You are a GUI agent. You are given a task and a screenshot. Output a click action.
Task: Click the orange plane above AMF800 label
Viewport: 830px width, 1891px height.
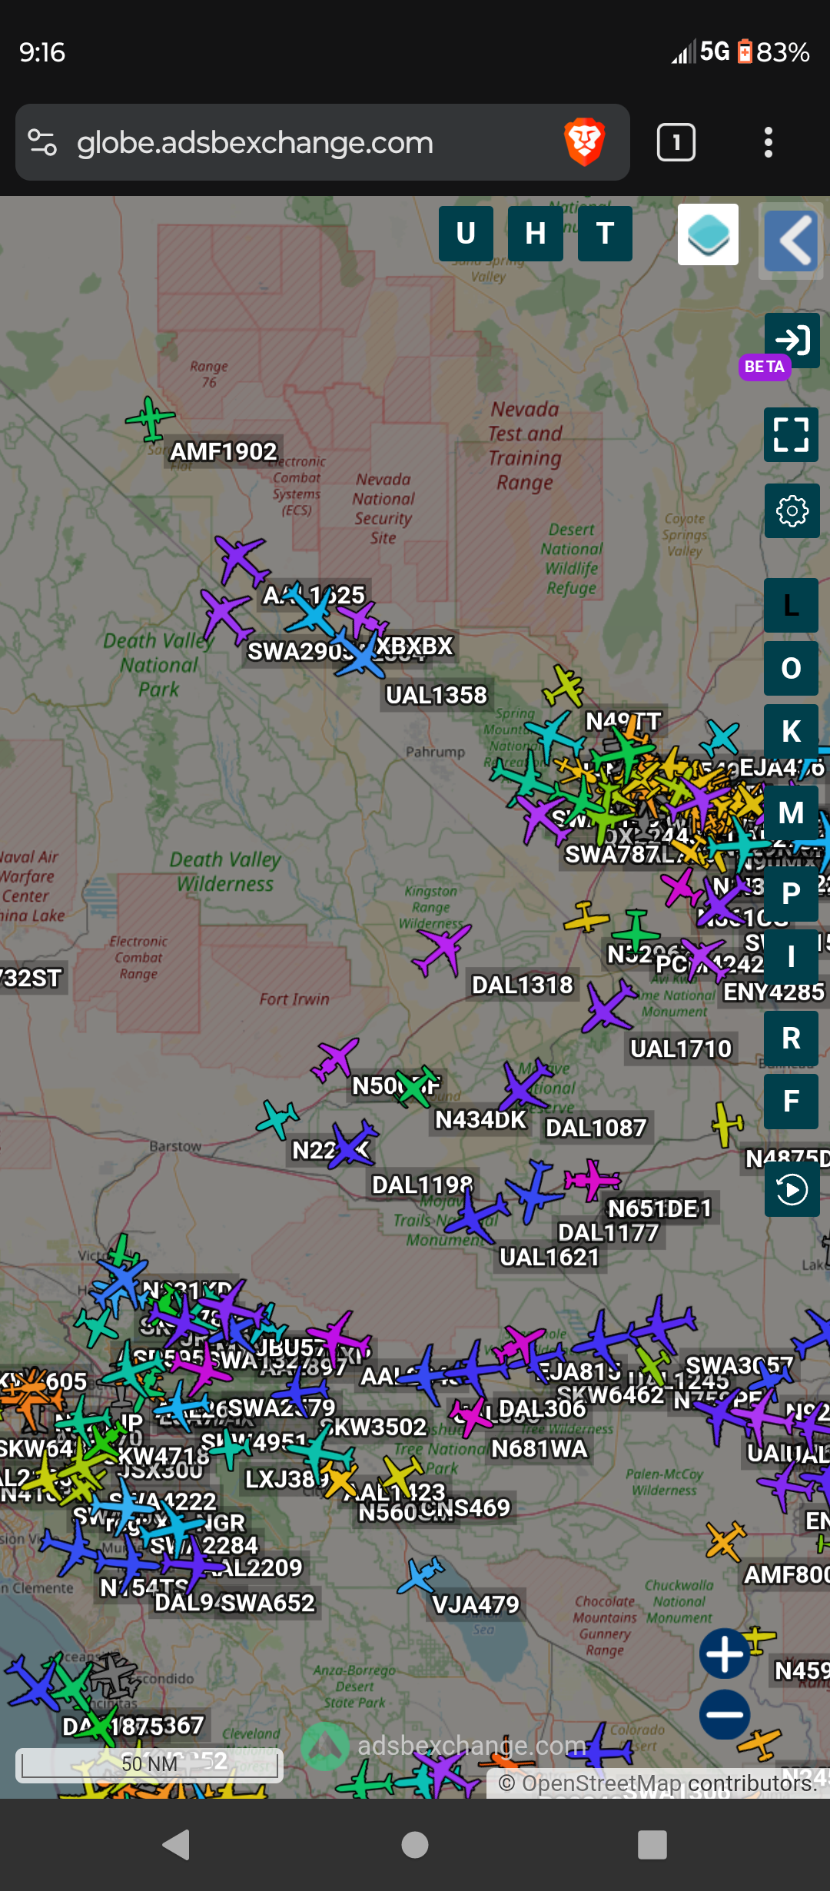click(x=726, y=1540)
